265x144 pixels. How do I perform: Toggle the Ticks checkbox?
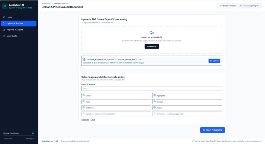[84, 102]
